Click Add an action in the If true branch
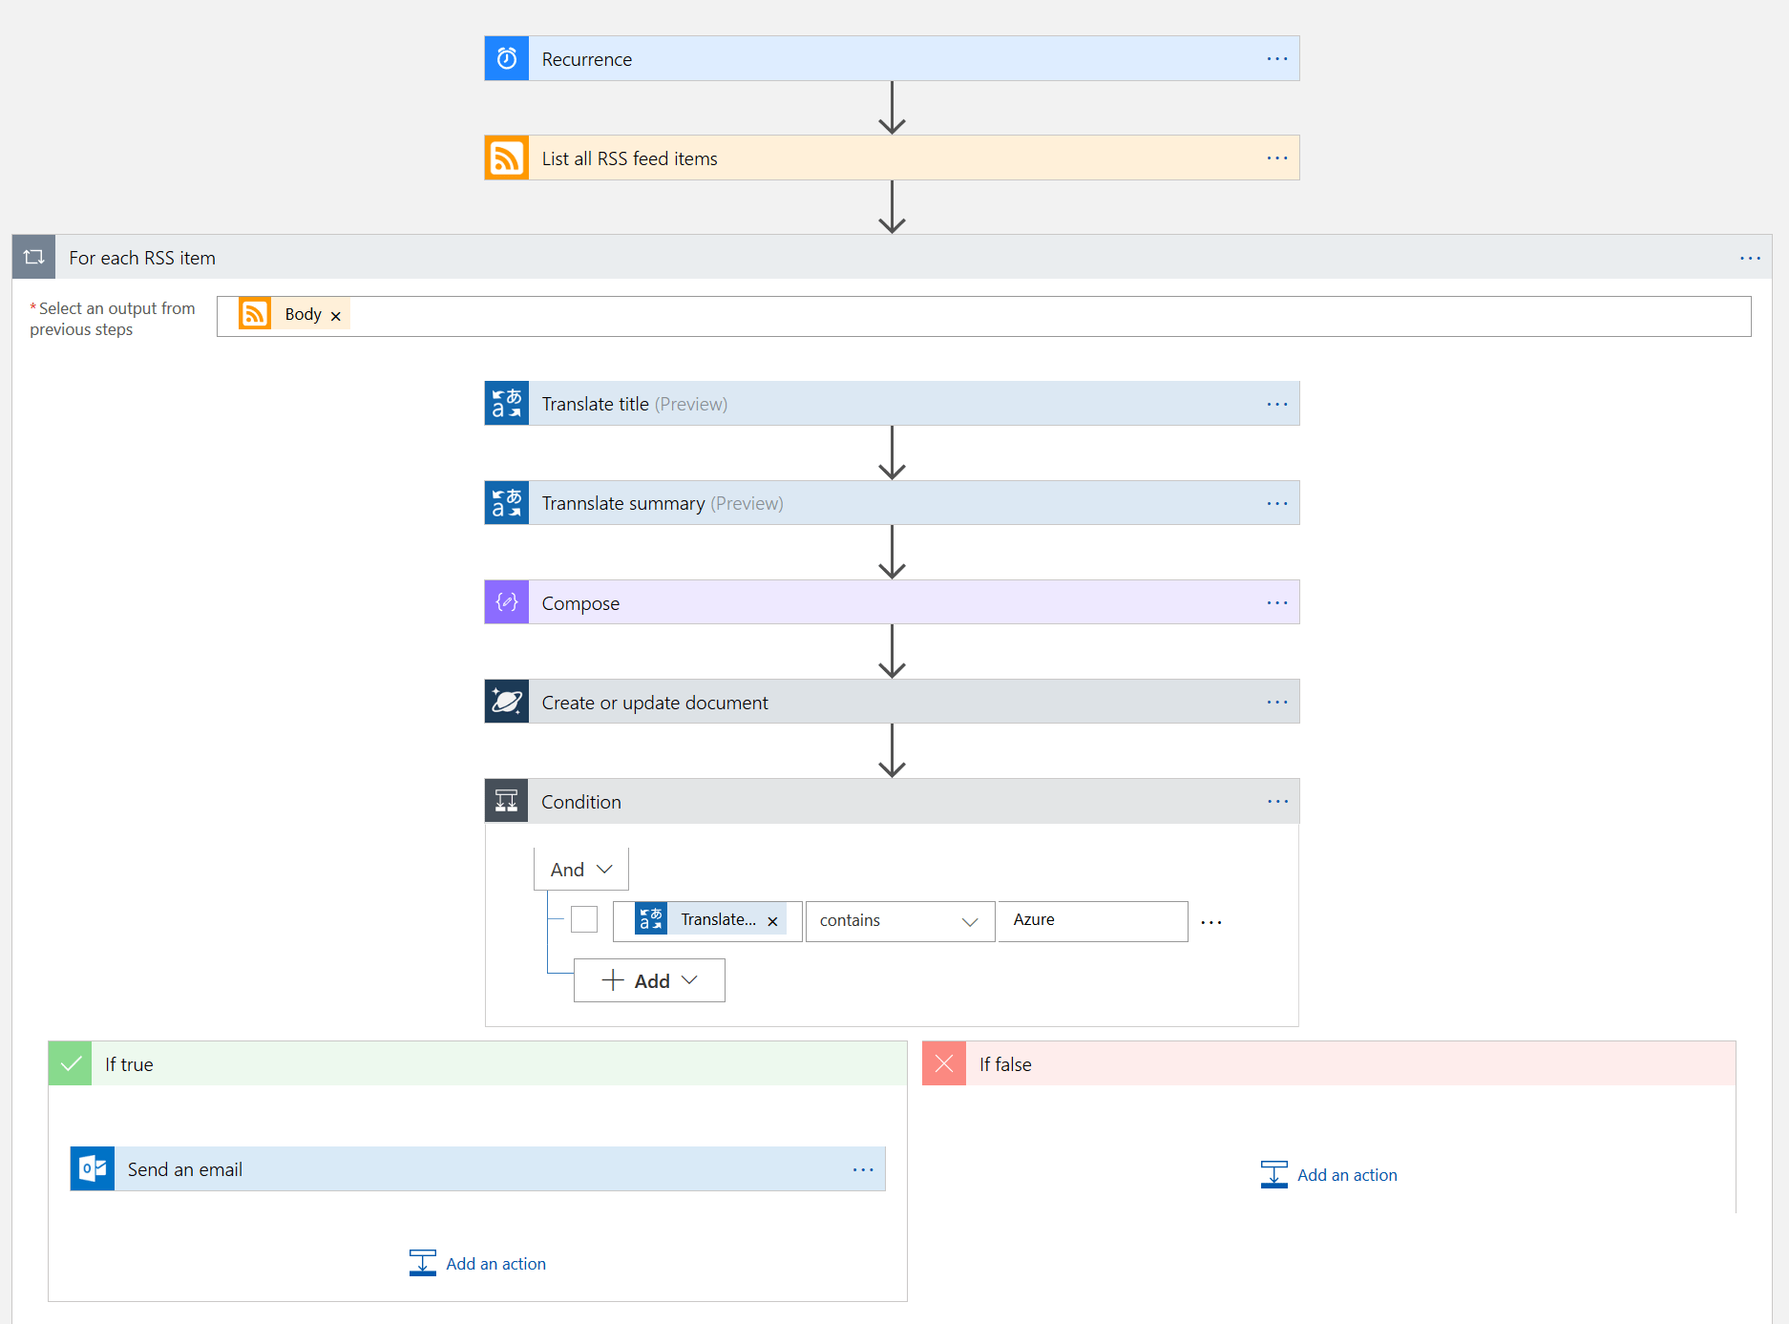This screenshot has height=1324, width=1789. tap(478, 1263)
